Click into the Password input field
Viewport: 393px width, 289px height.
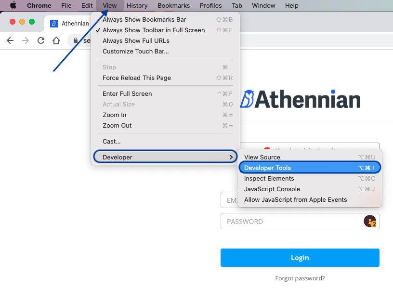tap(289, 222)
